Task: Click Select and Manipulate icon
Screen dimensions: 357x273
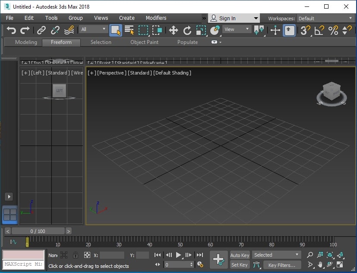Action: click(275, 30)
